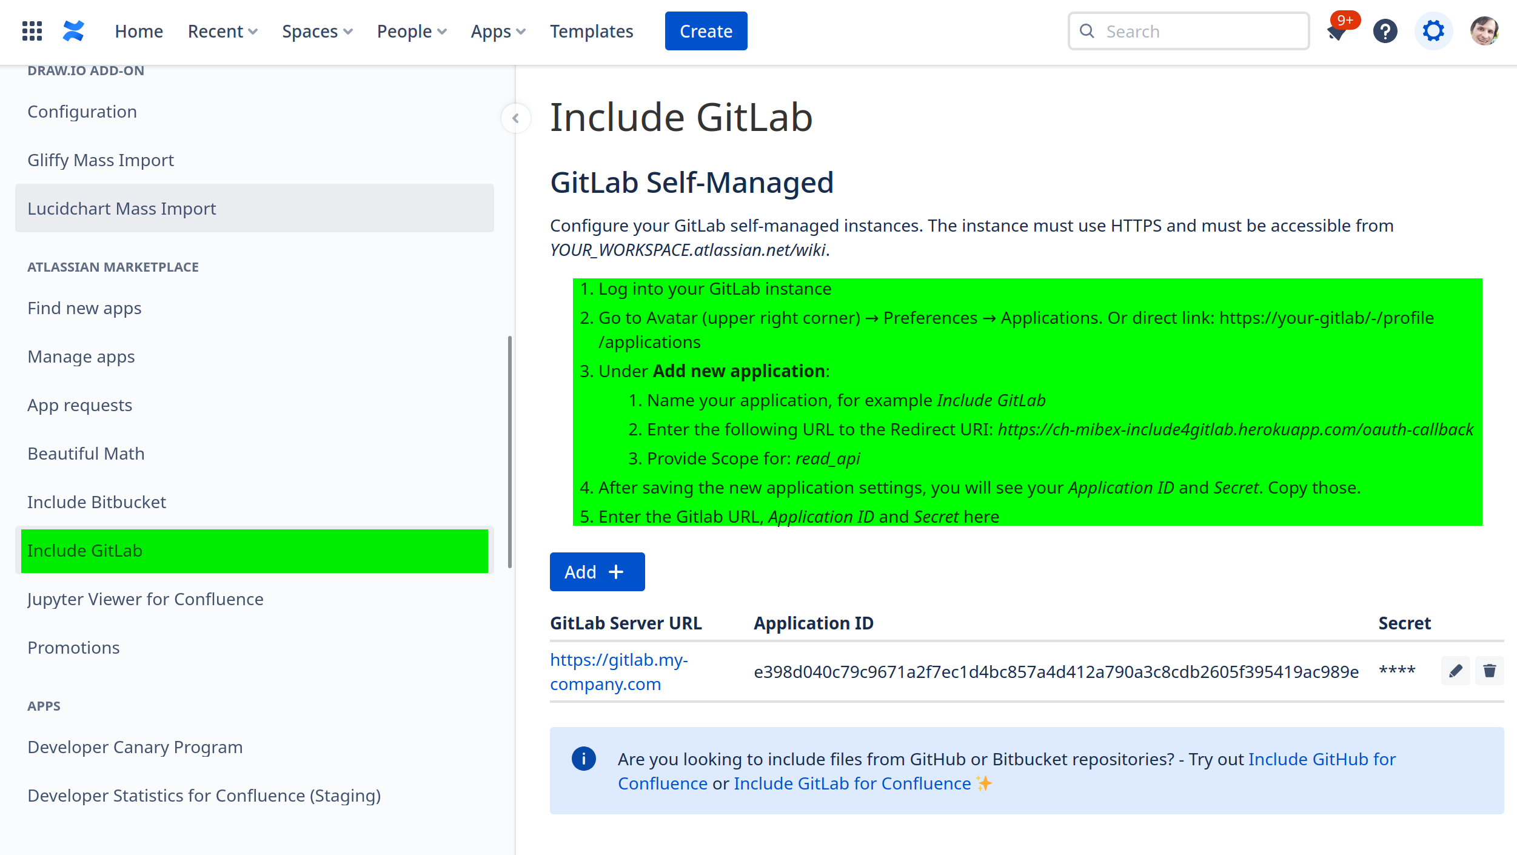Collapse the sidebar with chevron button
The image size is (1517, 855).
515,118
